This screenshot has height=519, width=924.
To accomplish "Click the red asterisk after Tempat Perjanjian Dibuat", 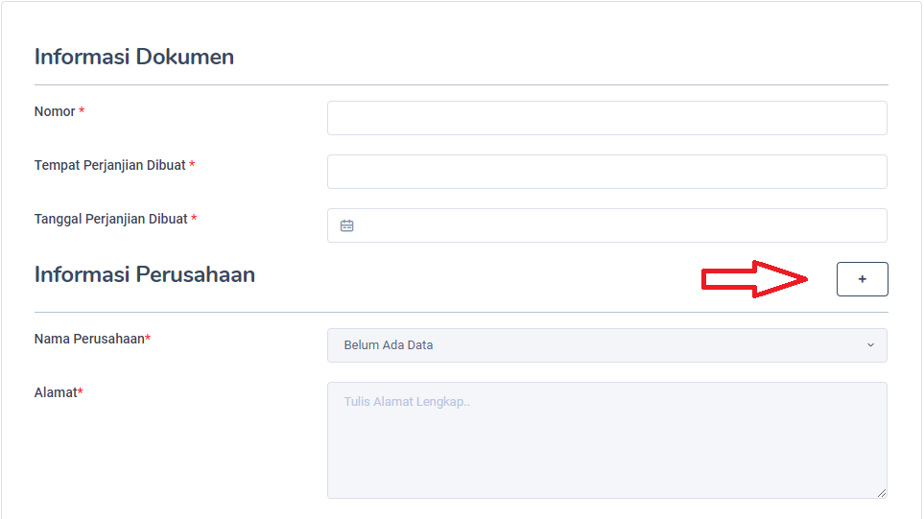I will click(x=192, y=166).
